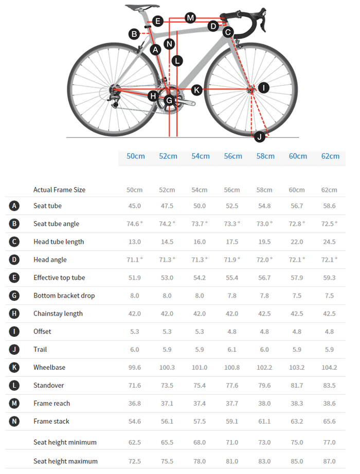
Task: Select the 54cm size tab
Action: pyautogui.click(x=201, y=156)
